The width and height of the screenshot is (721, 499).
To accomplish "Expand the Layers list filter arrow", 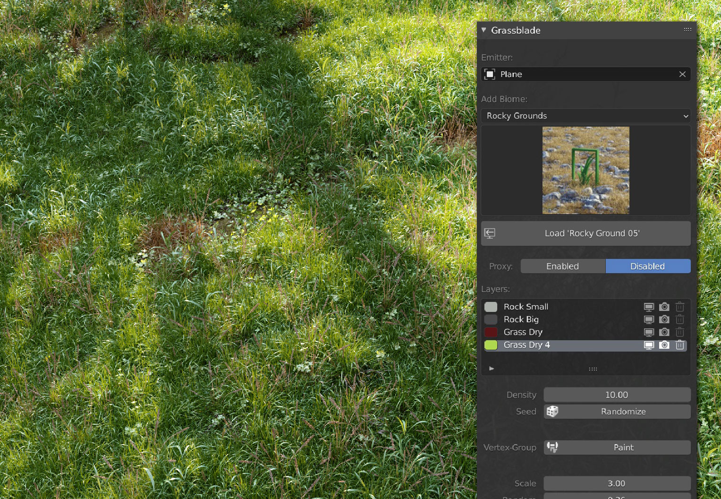I will pyautogui.click(x=492, y=369).
